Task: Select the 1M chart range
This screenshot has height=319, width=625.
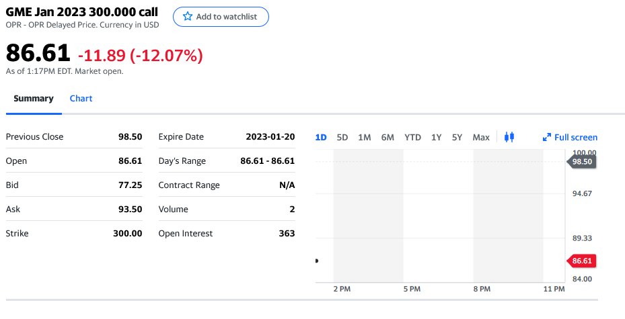Action: pos(365,138)
